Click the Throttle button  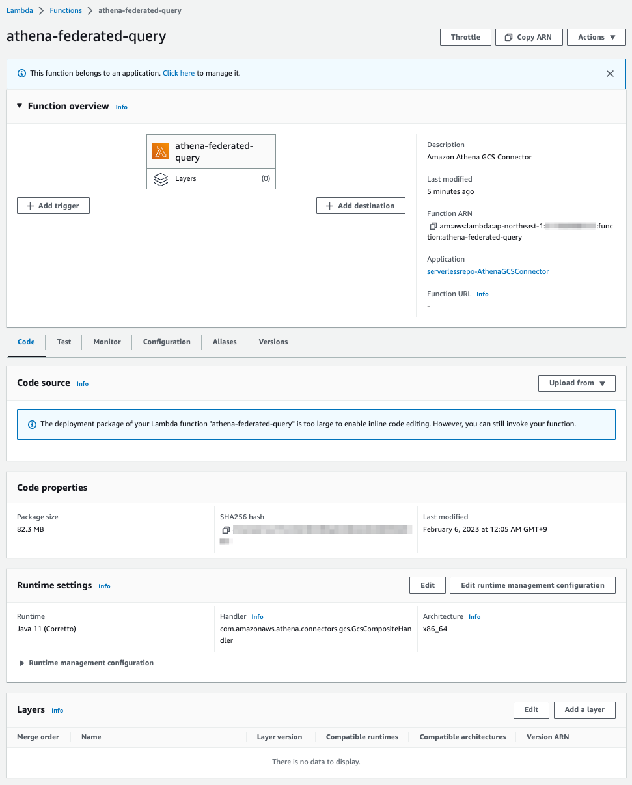pos(465,37)
